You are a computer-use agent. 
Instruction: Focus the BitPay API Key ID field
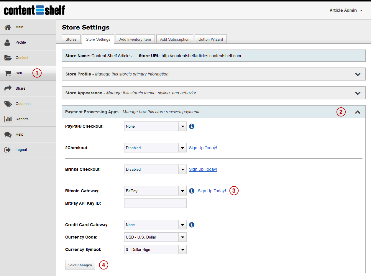point(155,203)
